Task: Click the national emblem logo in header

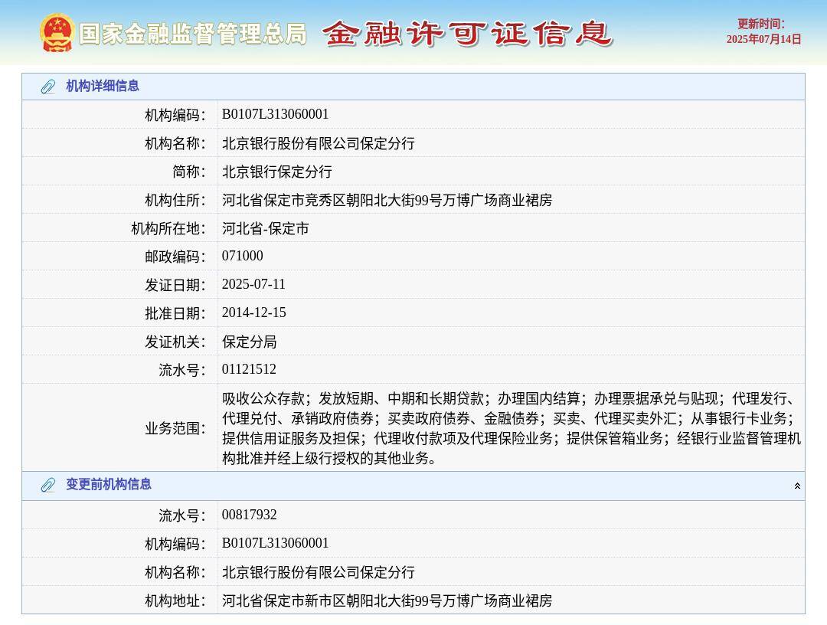Action: click(x=57, y=33)
